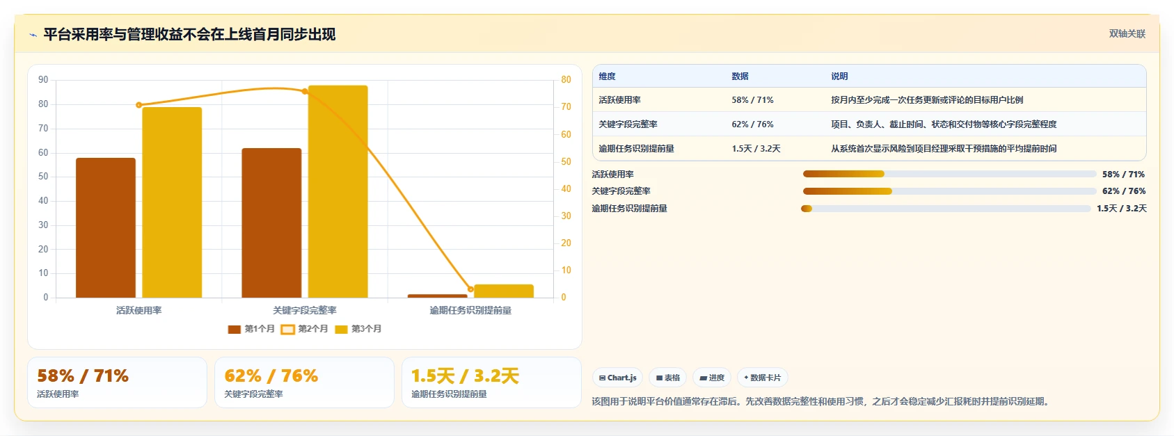The image size is (1174, 436).
Task: Click the 说明 table column header
Action: pyautogui.click(x=839, y=76)
